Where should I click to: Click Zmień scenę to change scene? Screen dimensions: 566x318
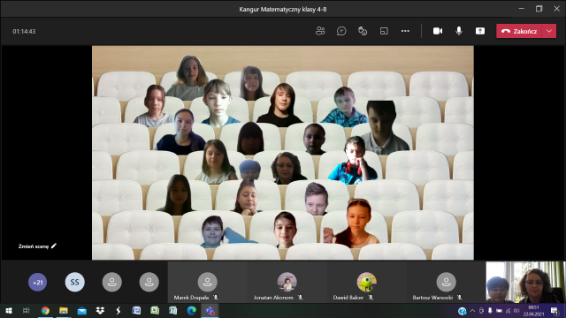pyautogui.click(x=37, y=246)
